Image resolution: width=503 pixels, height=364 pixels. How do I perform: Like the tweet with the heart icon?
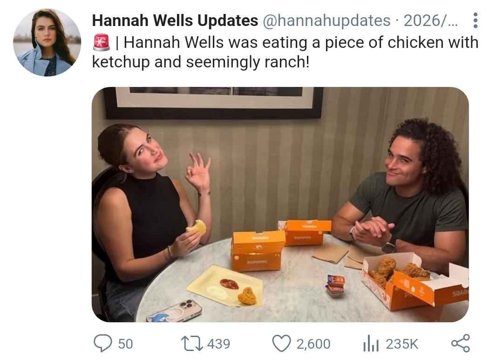281,343
